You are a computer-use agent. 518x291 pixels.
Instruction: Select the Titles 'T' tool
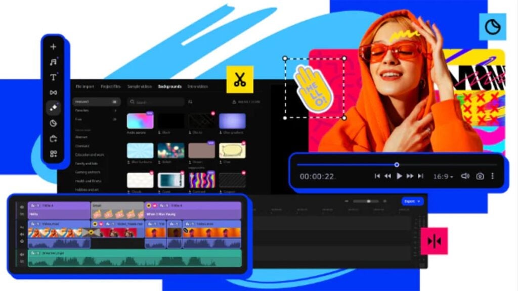tap(53, 77)
